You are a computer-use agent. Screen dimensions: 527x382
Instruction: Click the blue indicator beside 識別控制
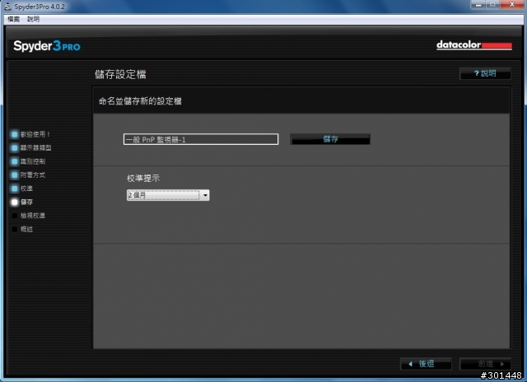pyautogui.click(x=15, y=161)
